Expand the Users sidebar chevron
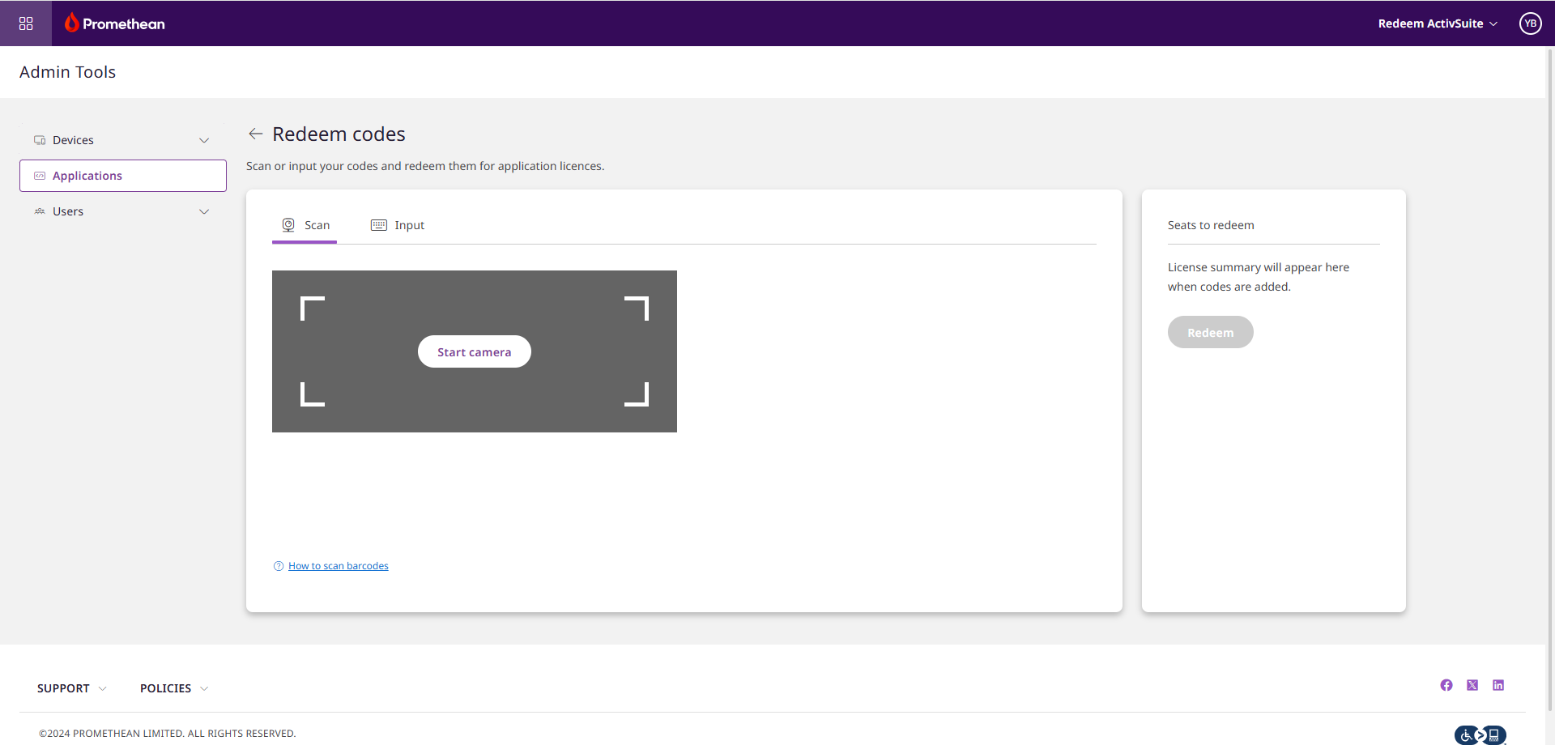 click(x=204, y=211)
